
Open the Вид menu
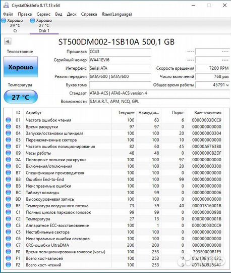(x=59, y=14)
